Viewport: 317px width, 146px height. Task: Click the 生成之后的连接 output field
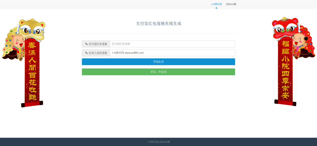[x=172, y=53]
